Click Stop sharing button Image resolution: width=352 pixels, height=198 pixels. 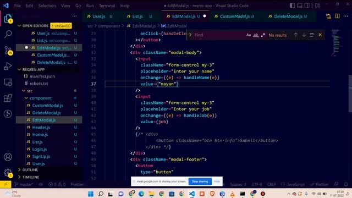[200, 182]
